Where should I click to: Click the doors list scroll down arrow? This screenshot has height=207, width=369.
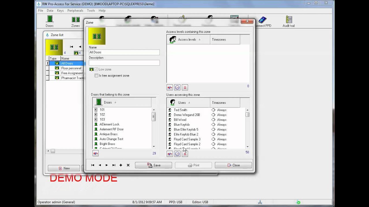pyautogui.click(x=154, y=146)
